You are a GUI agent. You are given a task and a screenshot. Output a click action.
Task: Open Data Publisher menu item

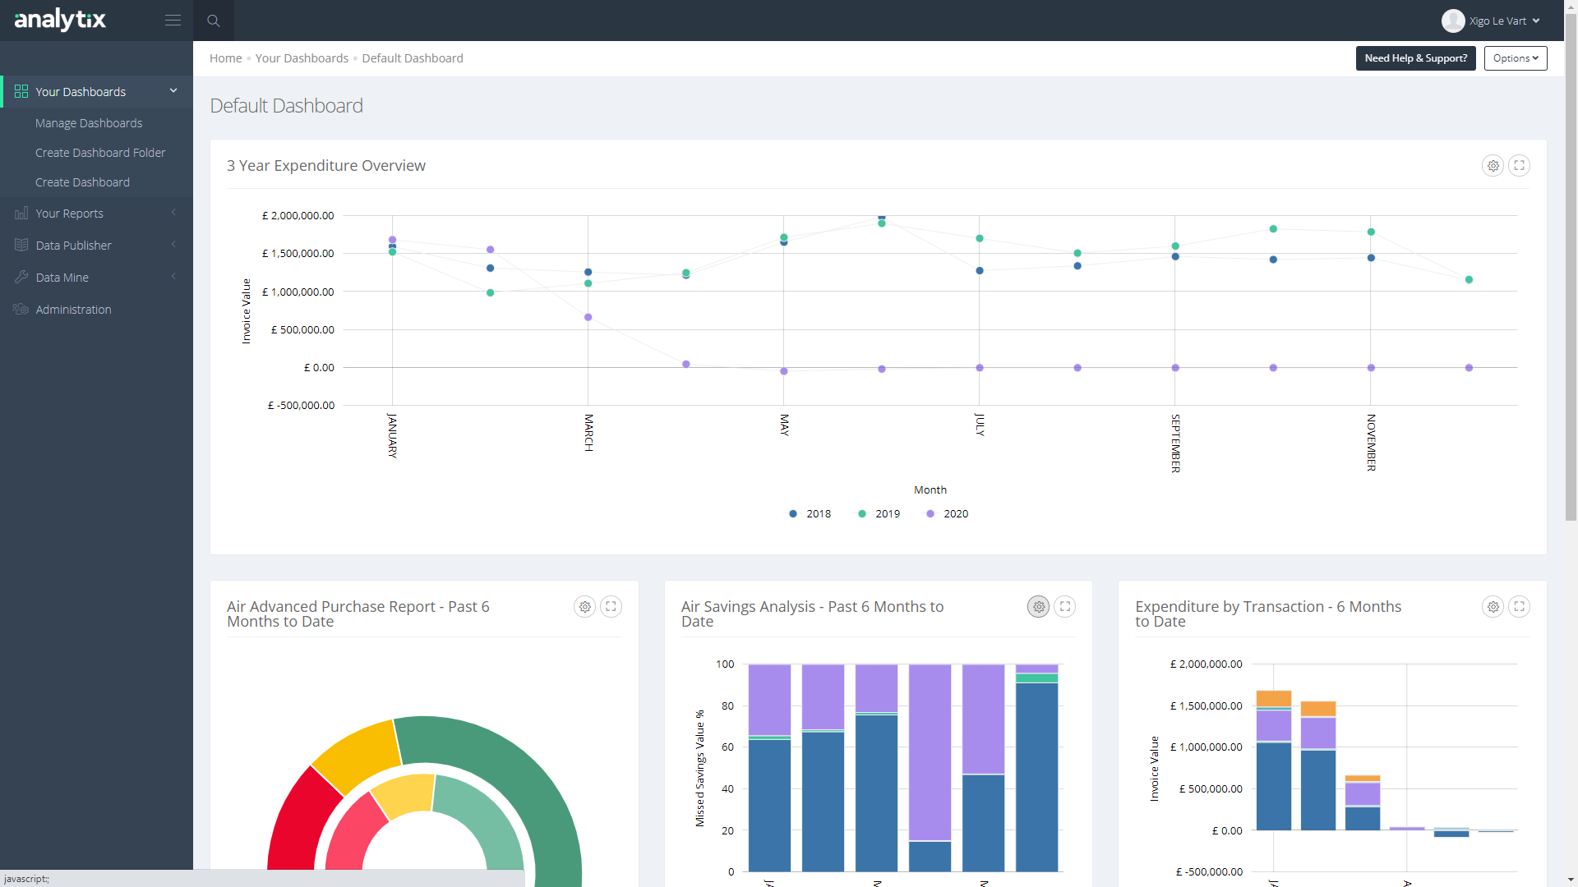(73, 246)
